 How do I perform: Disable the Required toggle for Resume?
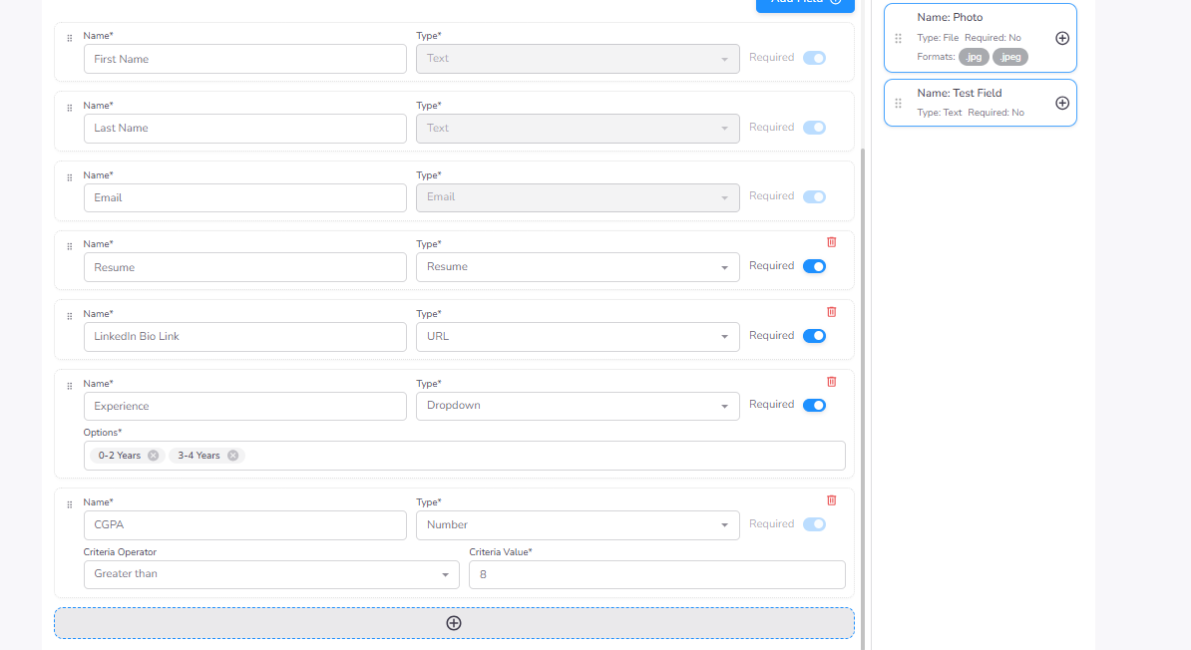click(x=814, y=266)
